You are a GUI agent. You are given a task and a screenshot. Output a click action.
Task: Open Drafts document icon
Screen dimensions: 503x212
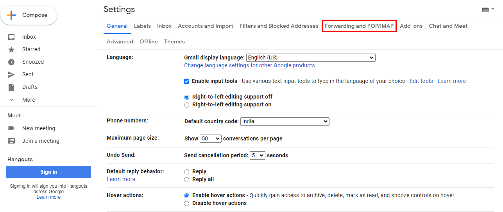pos(11,87)
